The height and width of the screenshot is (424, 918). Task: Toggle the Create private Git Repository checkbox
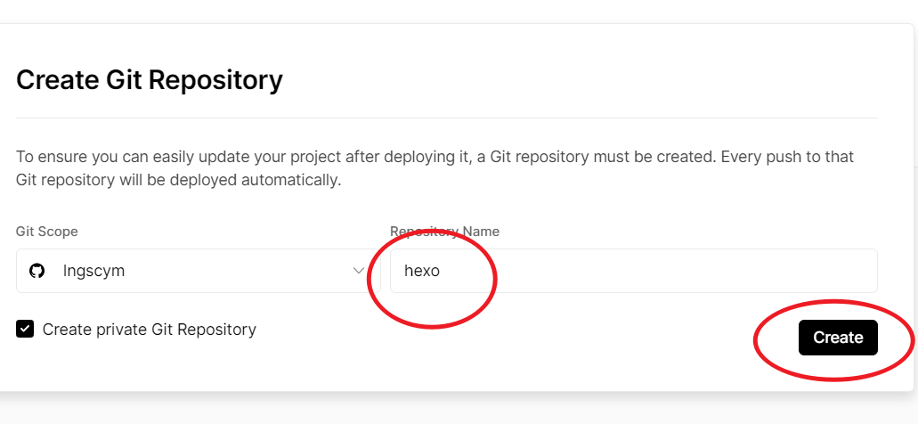25,329
